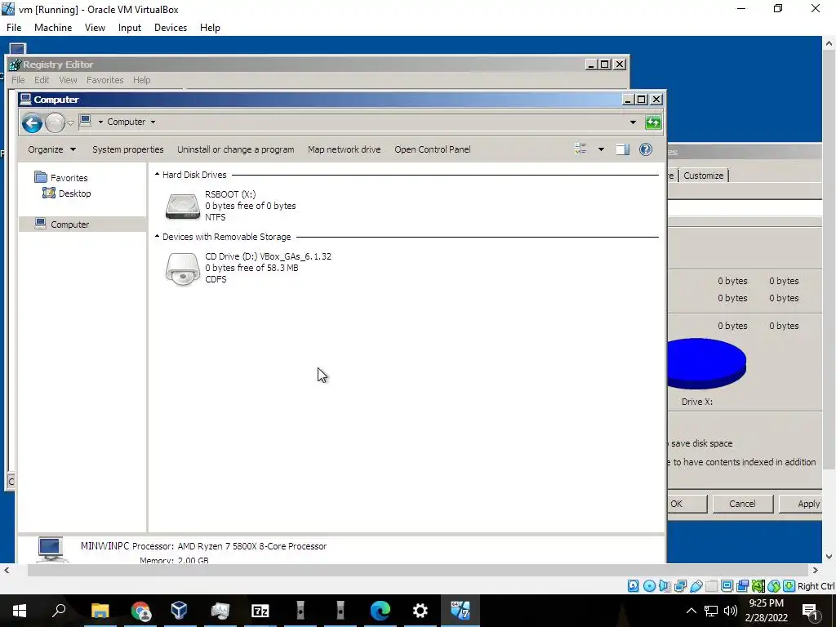Open File Explorer from the taskbar

[x=100, y=611]
